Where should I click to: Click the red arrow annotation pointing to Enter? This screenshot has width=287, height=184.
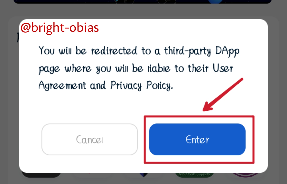click(x=223, y=95)
